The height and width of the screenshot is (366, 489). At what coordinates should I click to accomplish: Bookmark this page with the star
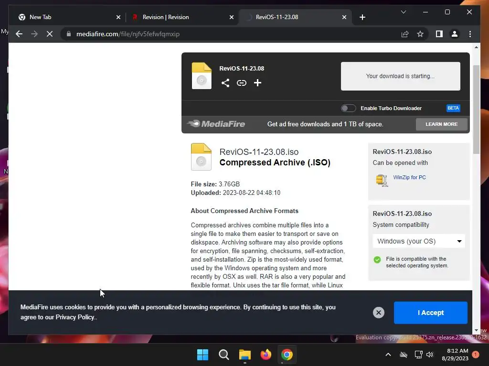(x=420, y=34)
